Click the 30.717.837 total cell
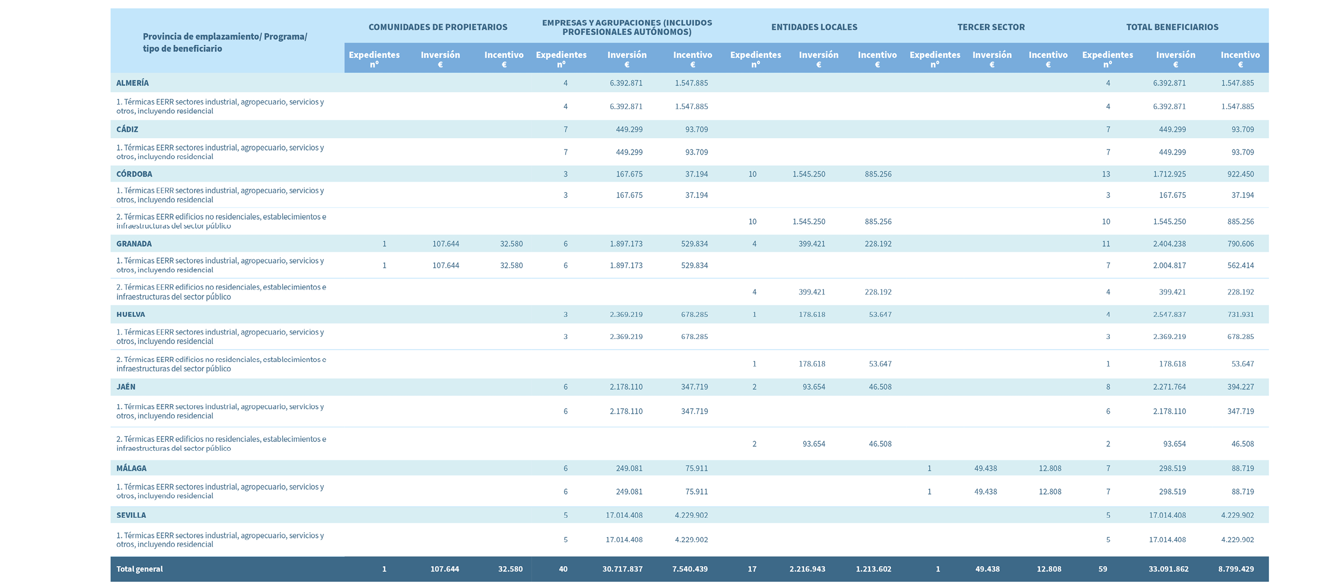The image size is (1338, 584). (622, 569)
